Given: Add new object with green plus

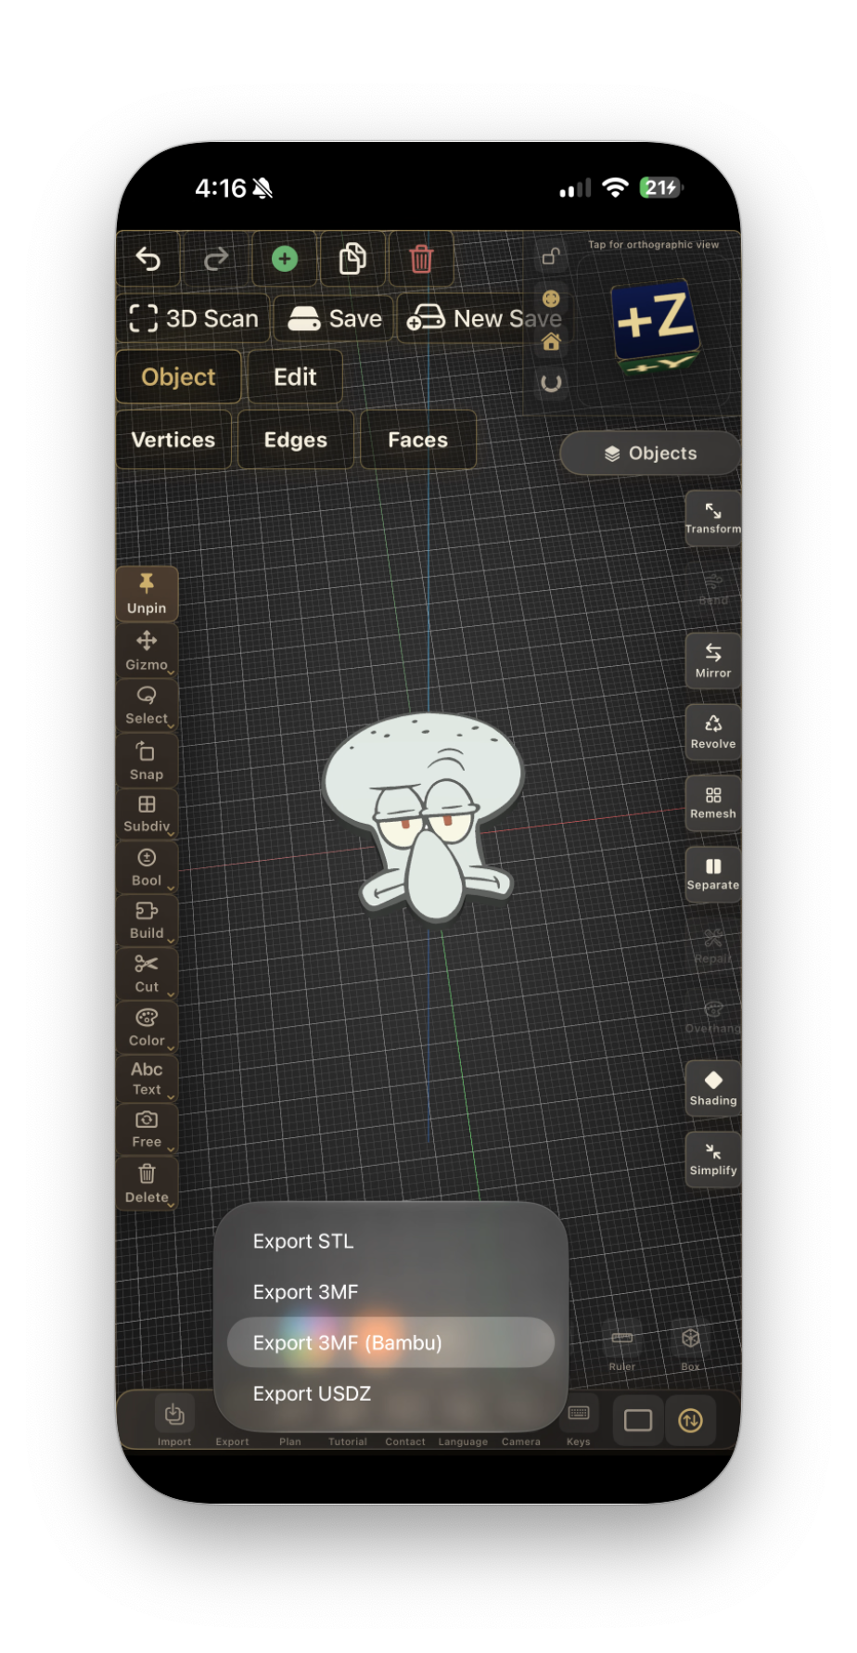Looking at the screenshot, I should [285, 259].
